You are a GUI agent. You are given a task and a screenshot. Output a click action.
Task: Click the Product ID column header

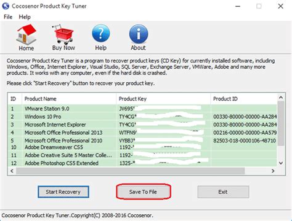(244, 99)
